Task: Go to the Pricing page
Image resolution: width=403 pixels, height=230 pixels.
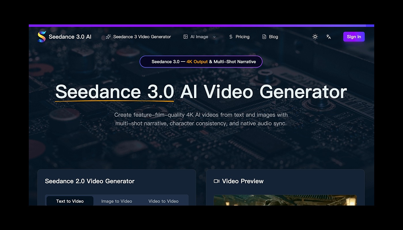Action: pos(239,37)
